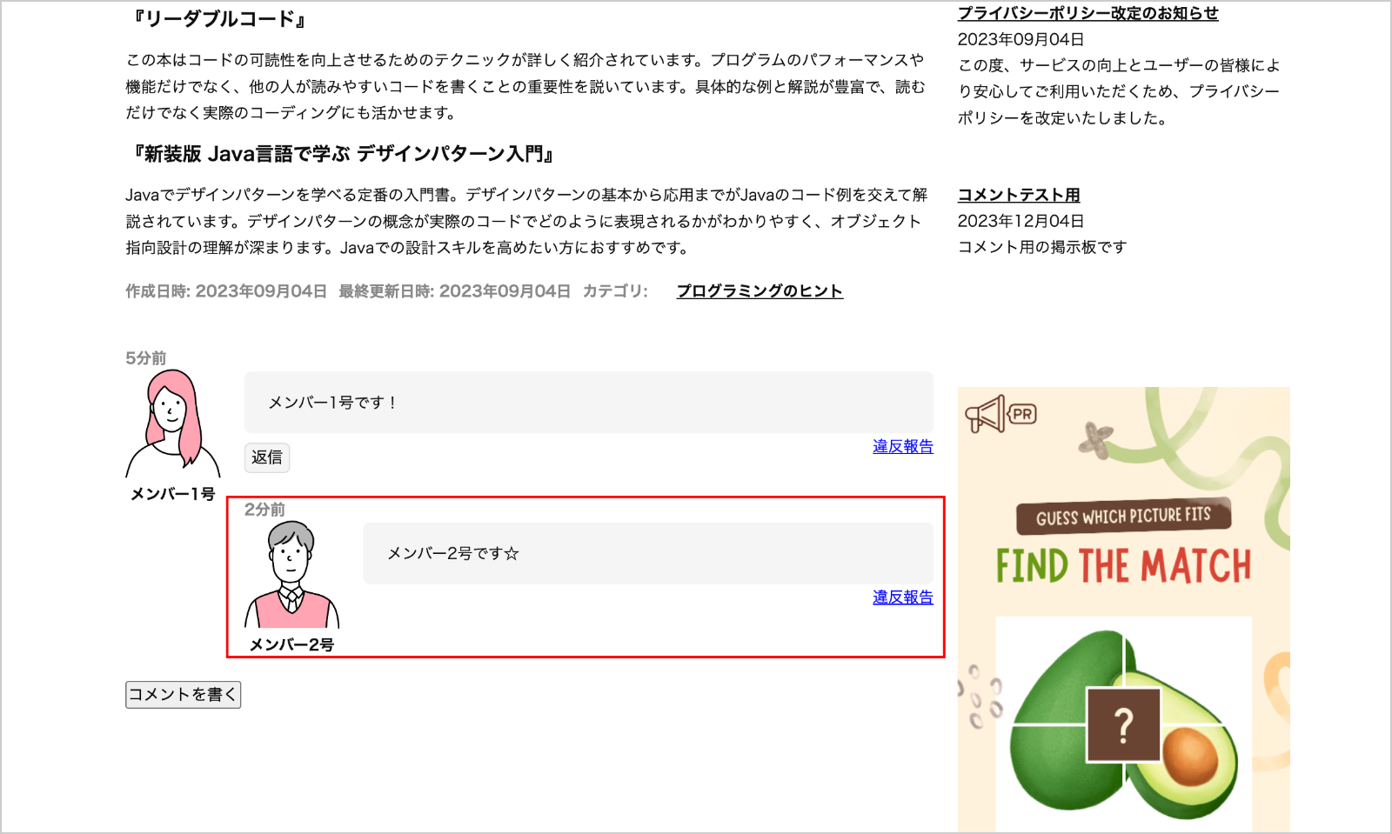1392x834 pixels.
Task: Click メンバー2号です☆ comment bubble
Action: [648, 553]
